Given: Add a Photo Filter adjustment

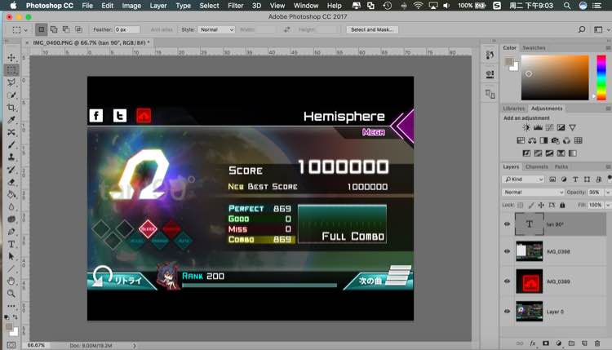Looking at the screenshot, I should [x=555, y=140].
